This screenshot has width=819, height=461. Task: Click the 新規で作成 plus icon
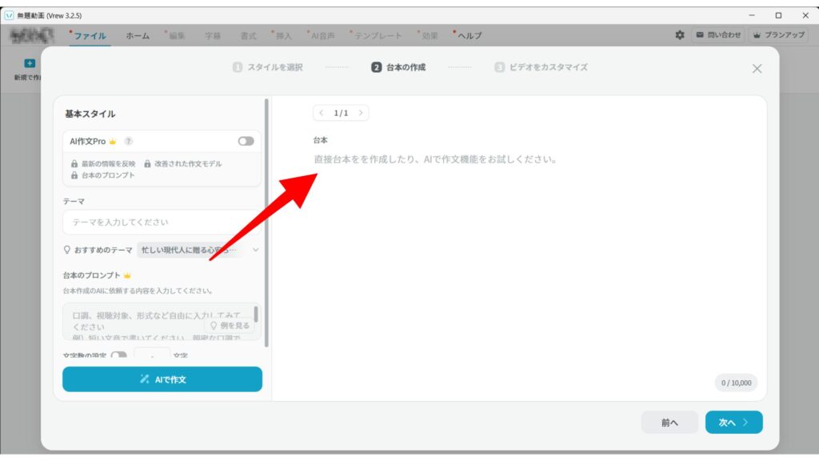(x=30, y=63)
